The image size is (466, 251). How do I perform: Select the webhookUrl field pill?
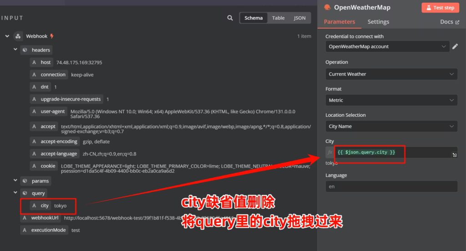click(41, 218)
